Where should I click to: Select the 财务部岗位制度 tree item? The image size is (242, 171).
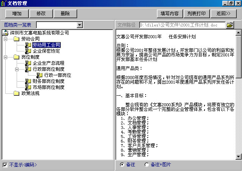coord(48,81)
